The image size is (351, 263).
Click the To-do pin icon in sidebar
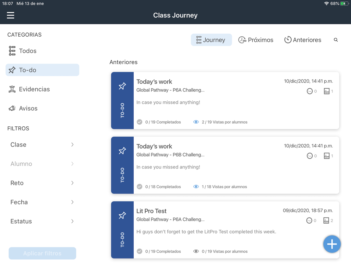(x=12, y=70)
